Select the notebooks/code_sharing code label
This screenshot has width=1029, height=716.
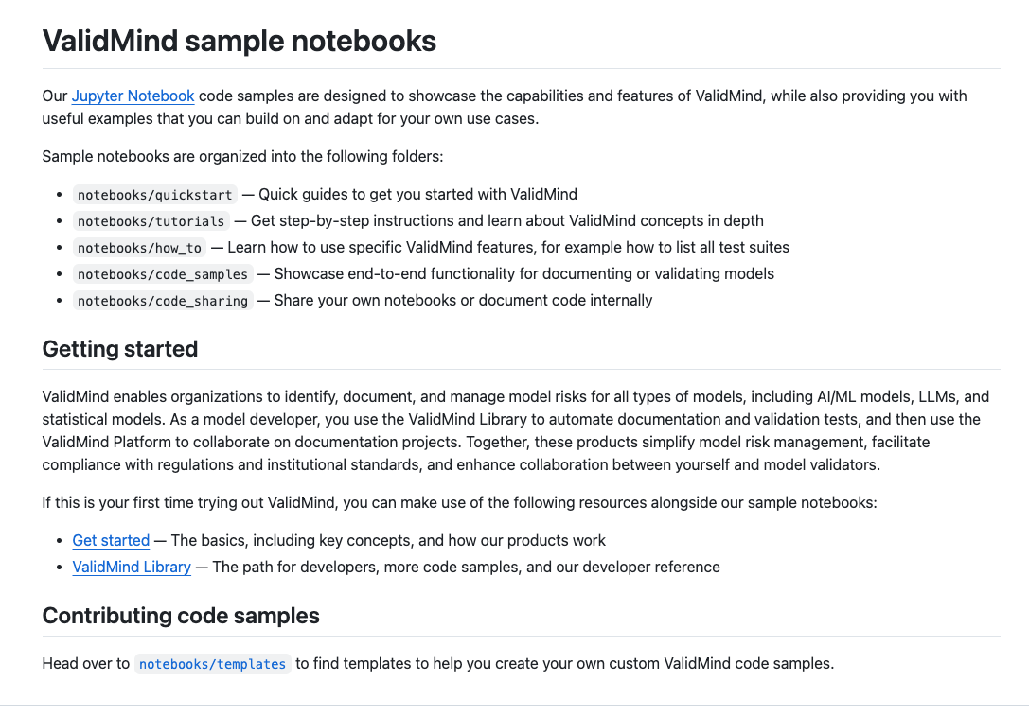point(162,301)
